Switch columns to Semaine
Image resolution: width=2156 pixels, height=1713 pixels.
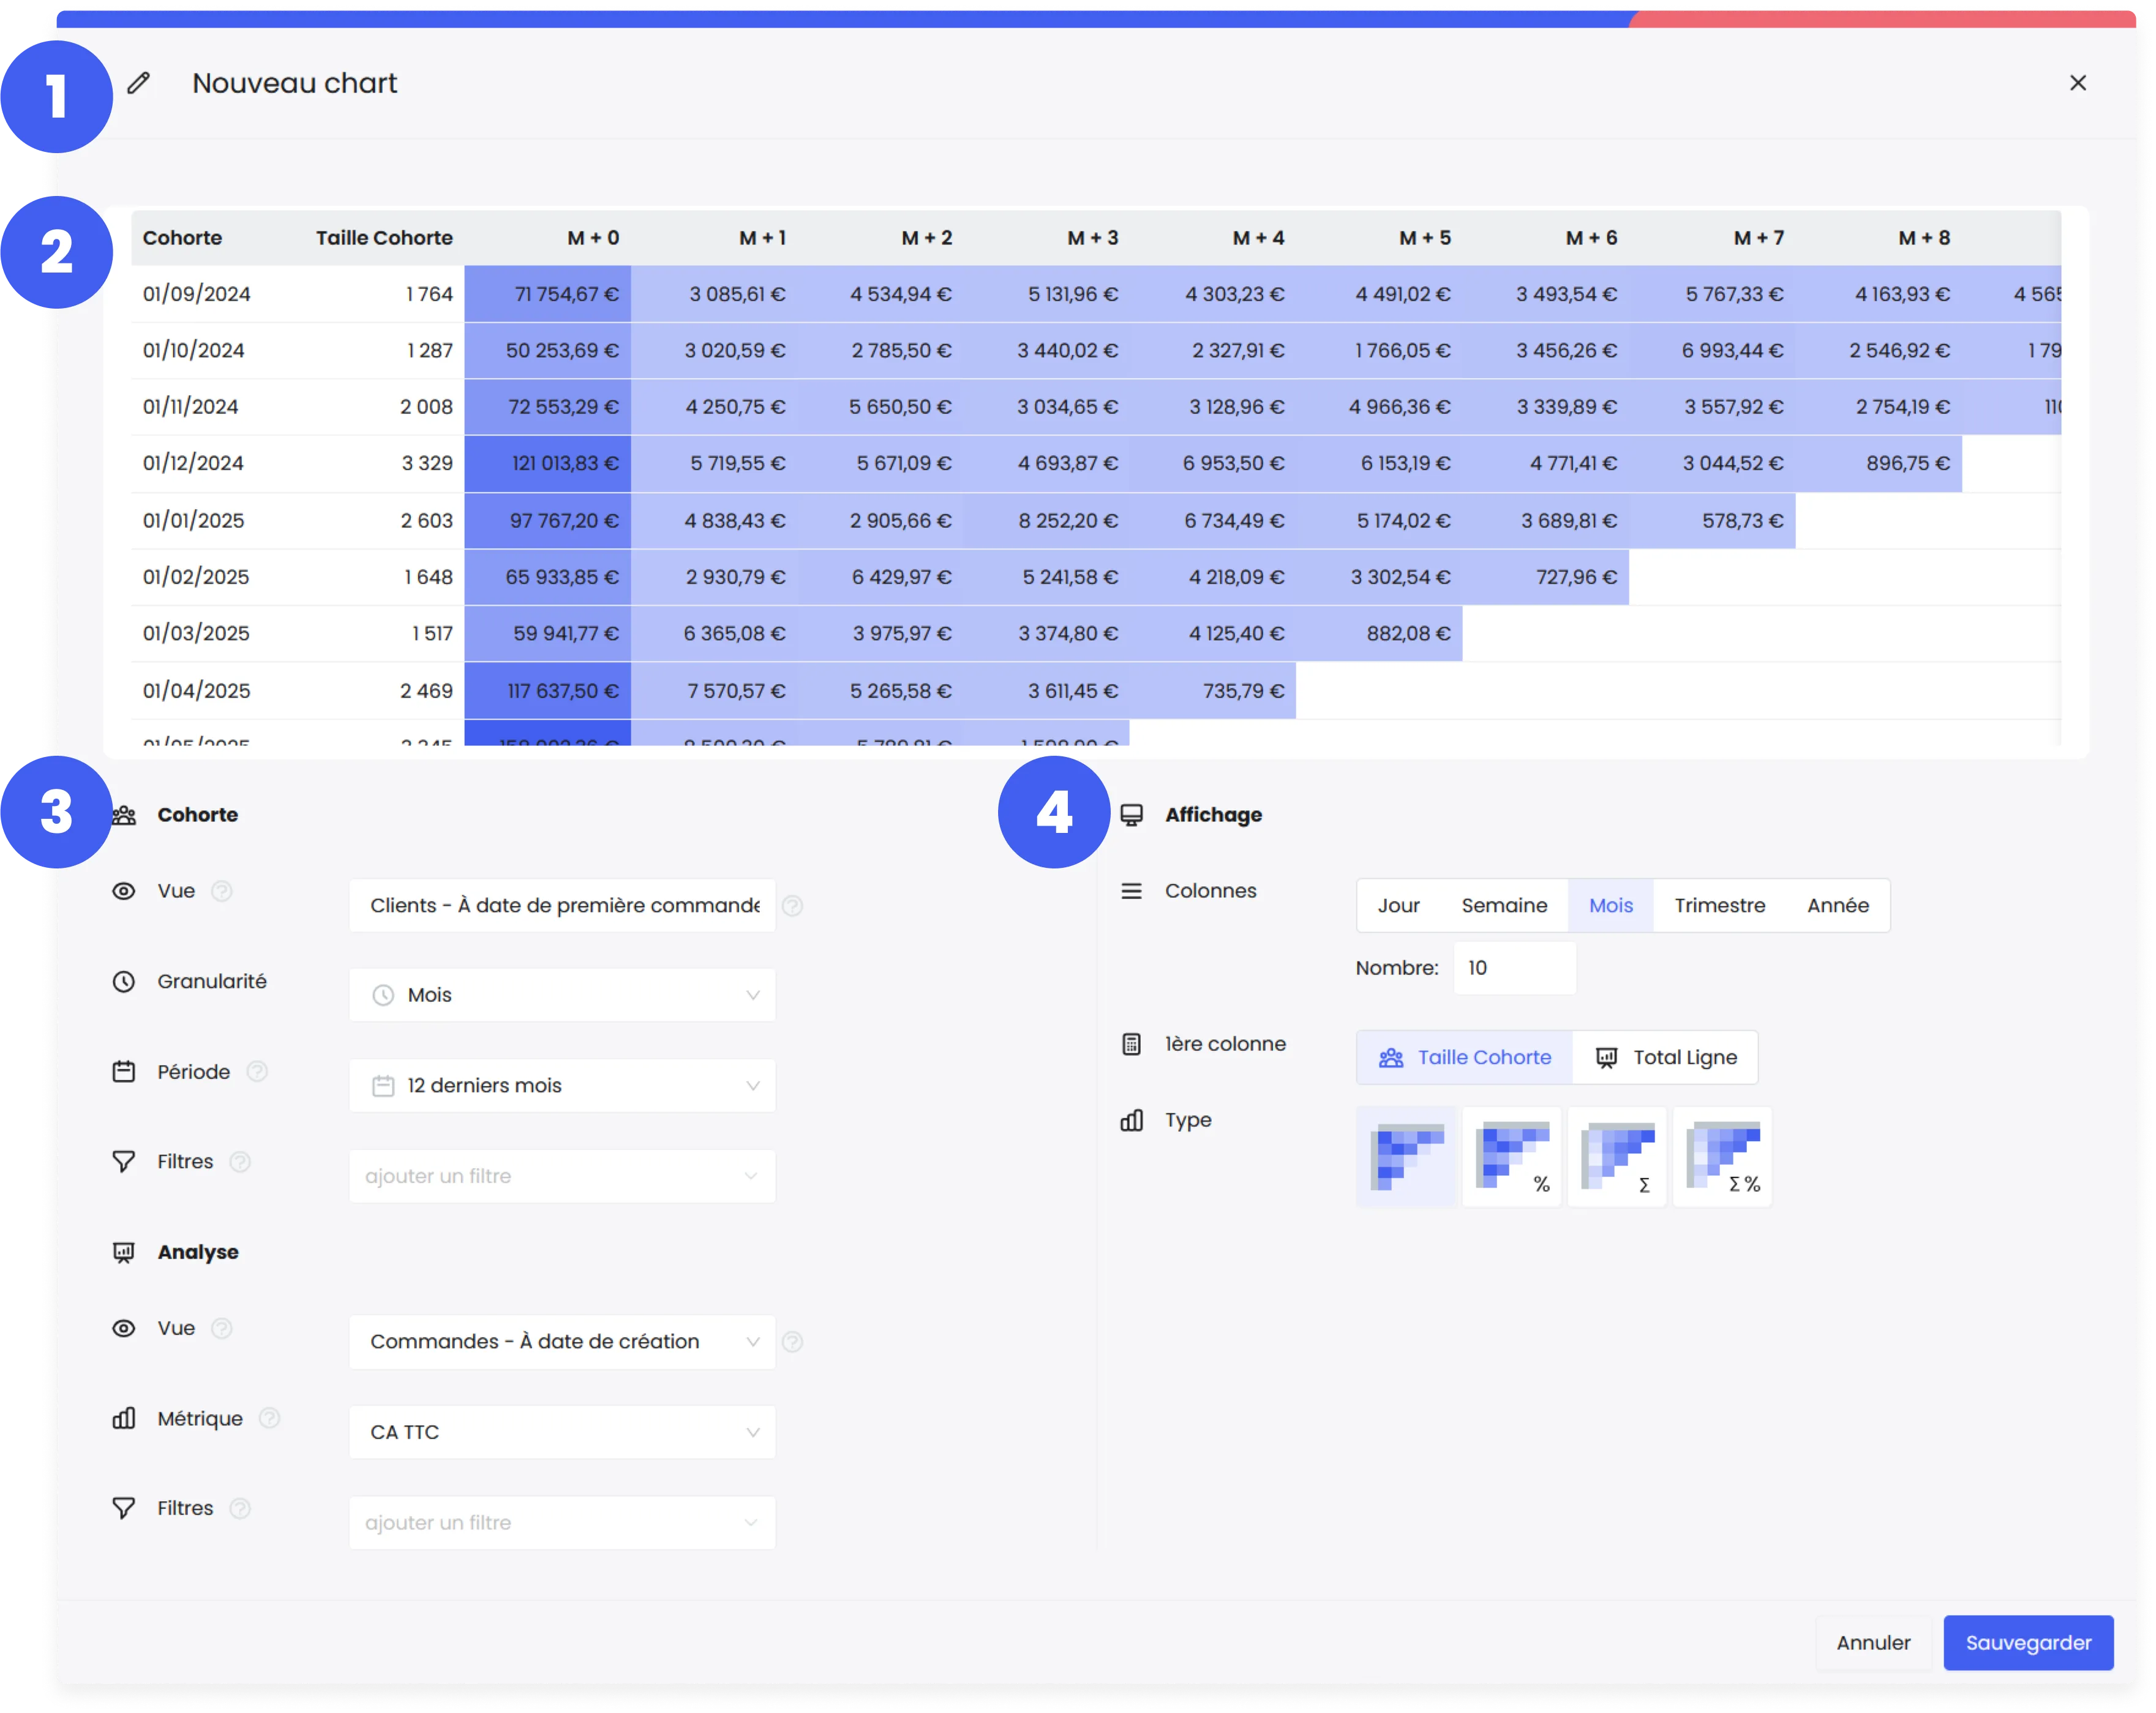[x=1504, y=906]
